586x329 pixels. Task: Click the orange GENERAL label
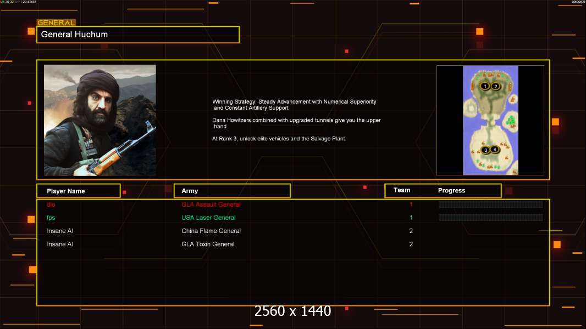(57, 22)
